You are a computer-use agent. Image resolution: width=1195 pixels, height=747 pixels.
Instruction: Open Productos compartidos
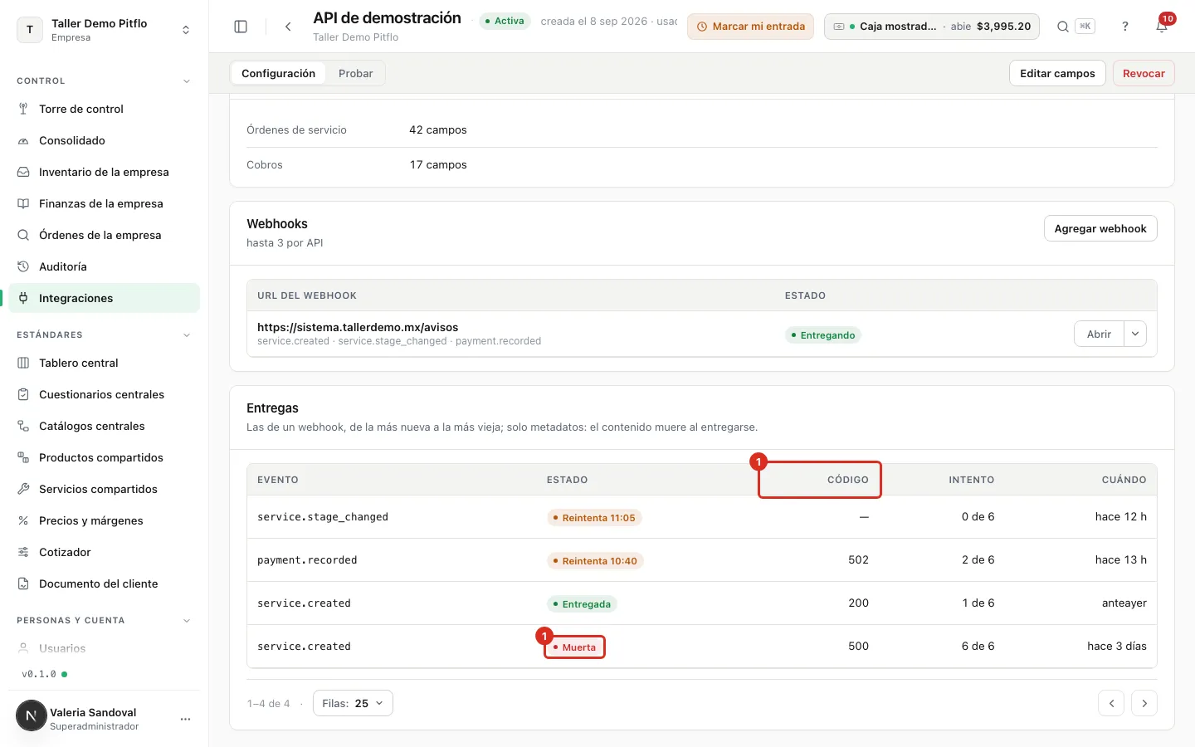click(x=104, y=457)
